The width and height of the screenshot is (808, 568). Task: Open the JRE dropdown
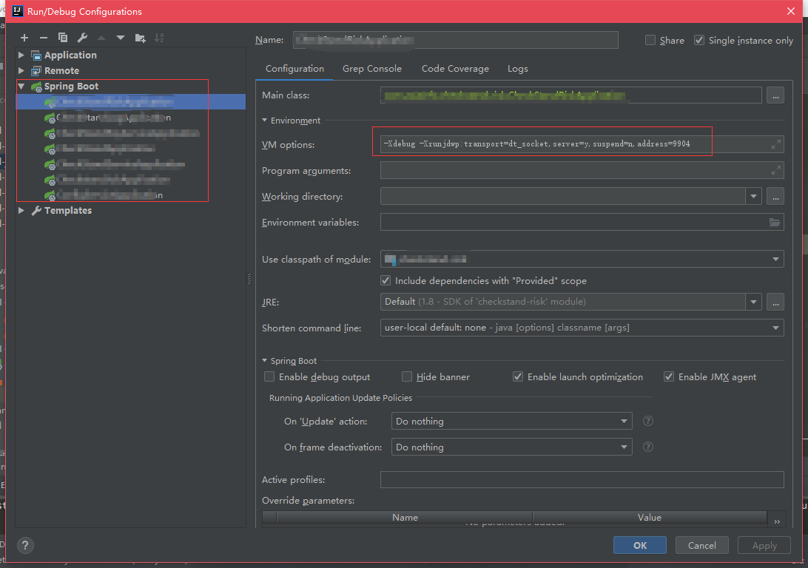click(x=753, y=302)
